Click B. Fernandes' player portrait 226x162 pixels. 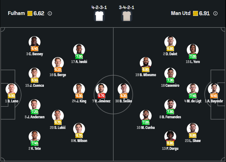point(170,105)
